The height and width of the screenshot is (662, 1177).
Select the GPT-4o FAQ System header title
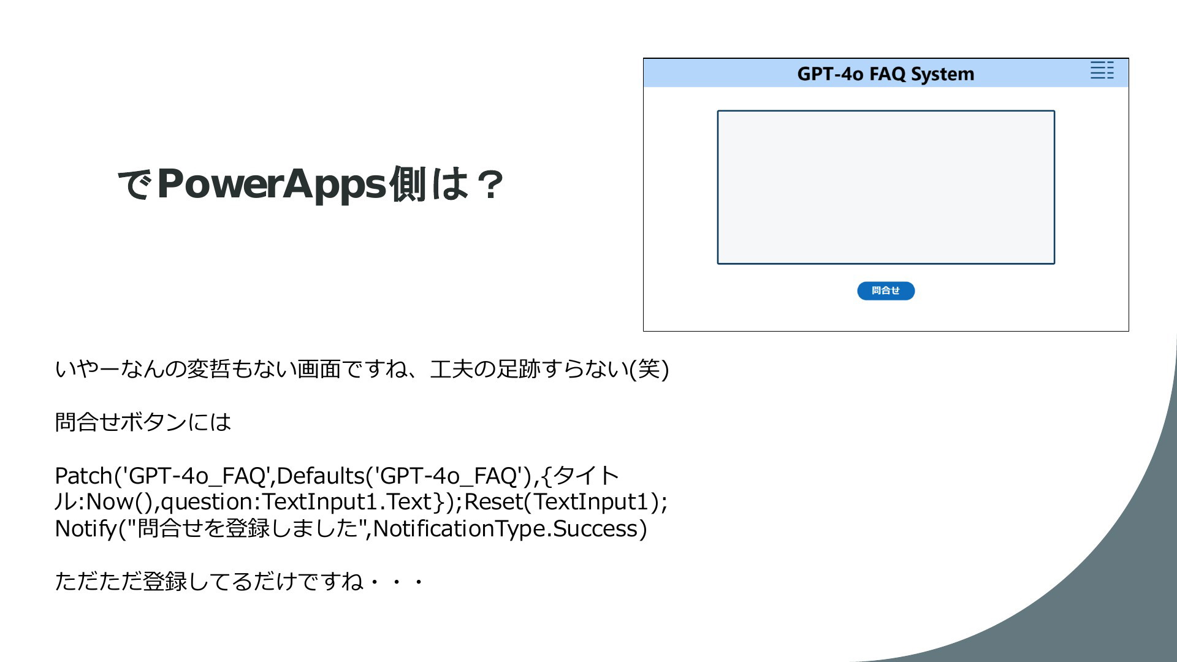point(885,74)
